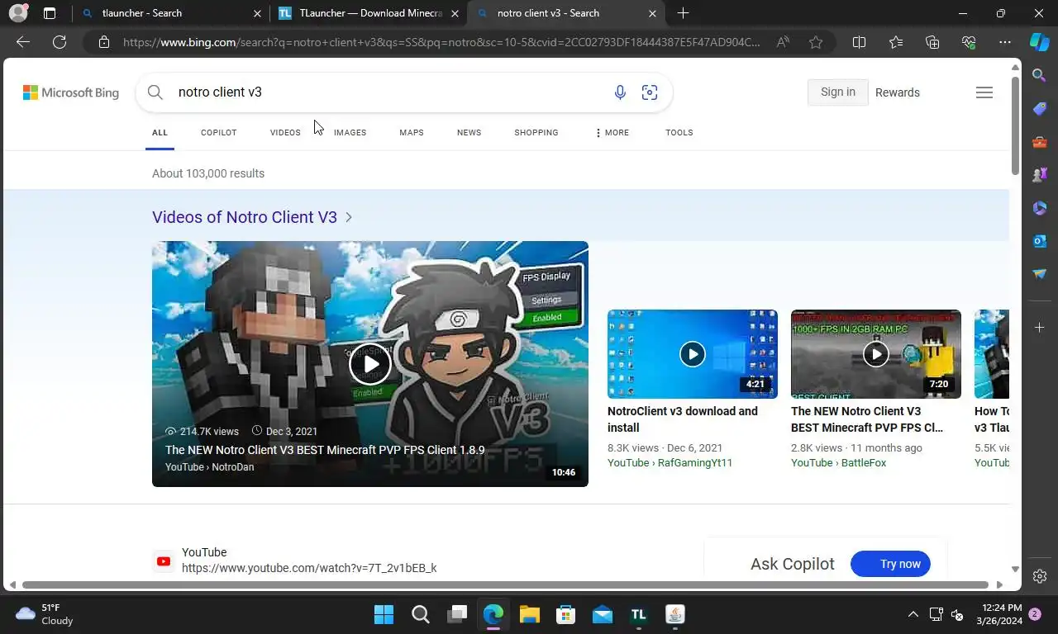
Task: Click the browser address bar URL
Action: click(x=441, y=42)
